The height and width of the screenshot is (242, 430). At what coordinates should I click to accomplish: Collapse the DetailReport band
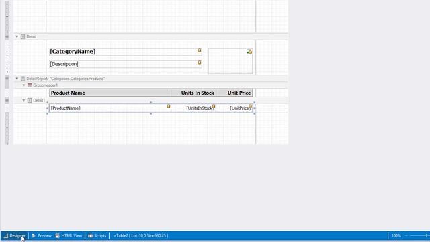coord(17,79)
